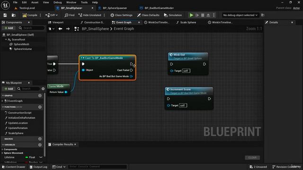This screenshot has width=303, height=170.
Task: Open the debug object selector dropdown
Action: pyautogui.click(x=240, y=15)
